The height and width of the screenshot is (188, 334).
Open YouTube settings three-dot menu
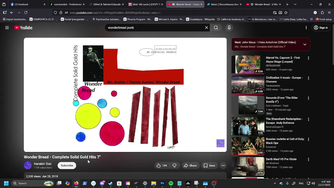[x=306, y=28]
